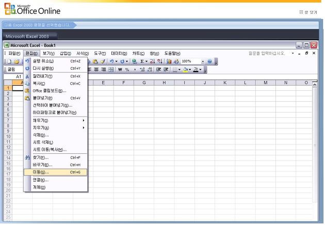Choose 찾기 (Ctrl+F) in Edit menu

(56, 157)
